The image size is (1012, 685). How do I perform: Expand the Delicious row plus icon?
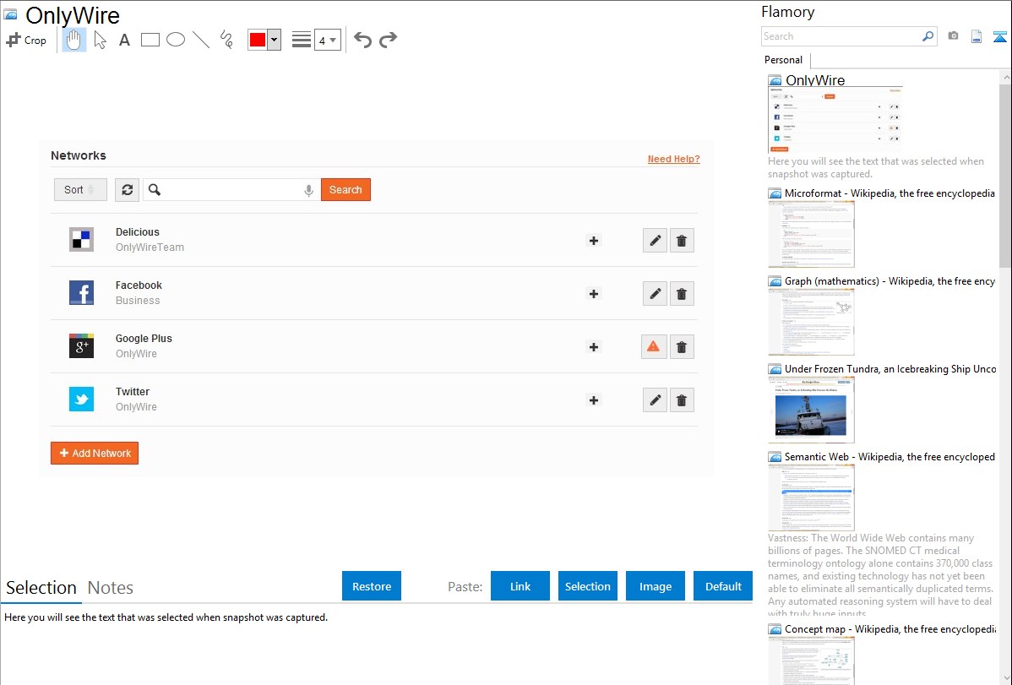[x=594, y=241]
